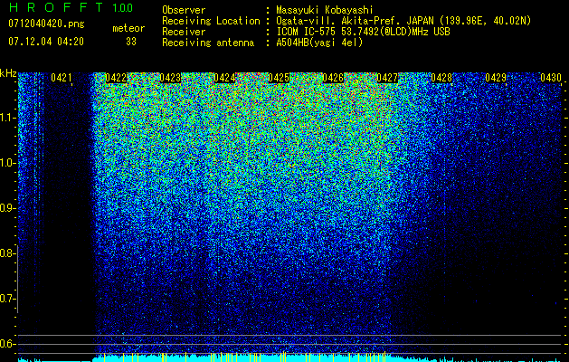Click observer name Masayuki Kobayashi
The image size is (569, 362).
click(x=325, y=11)
